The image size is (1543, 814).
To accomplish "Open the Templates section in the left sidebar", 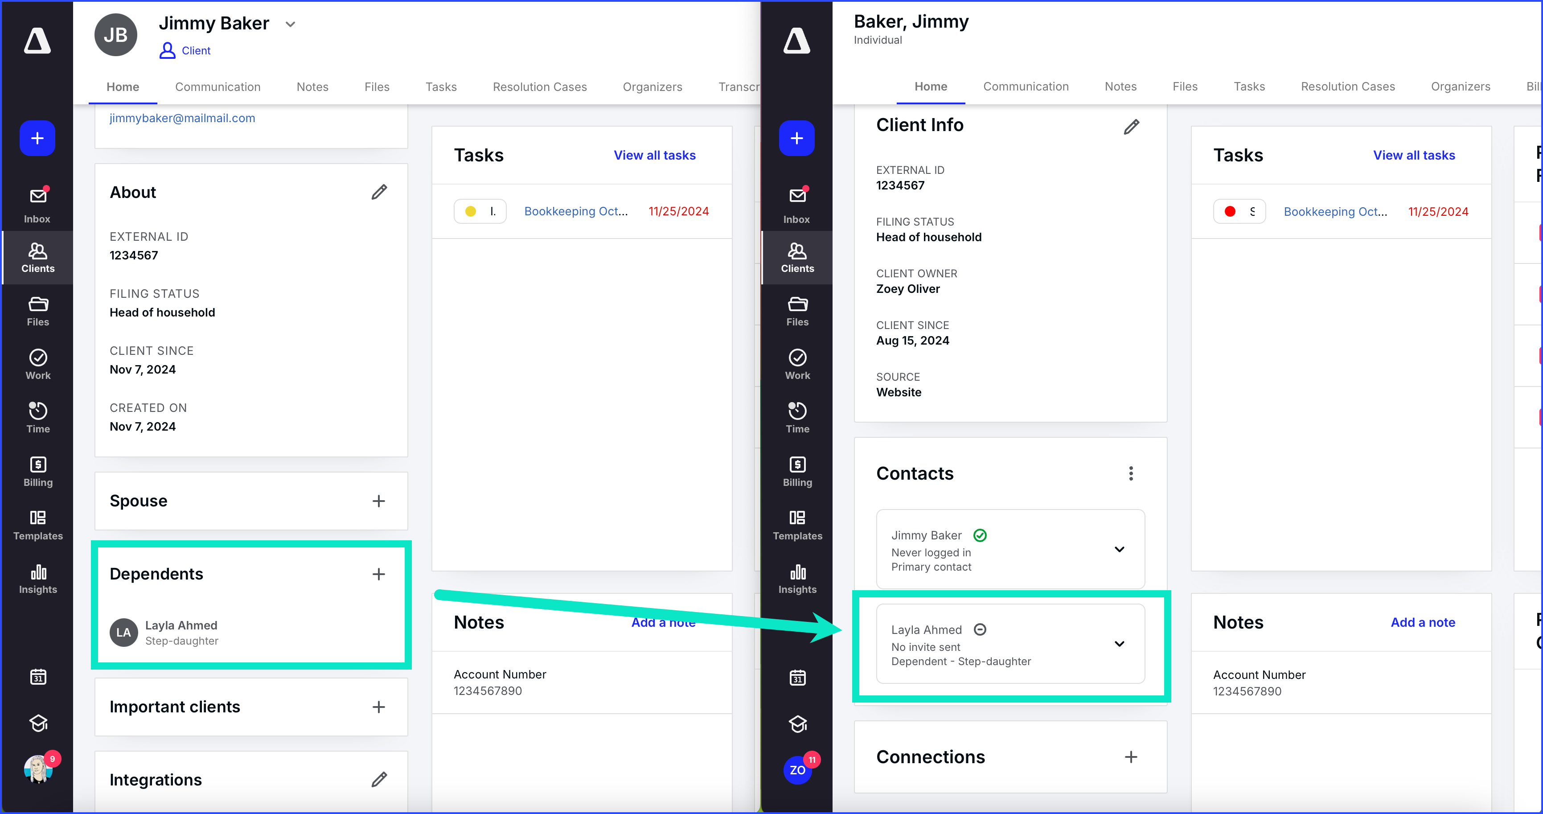I will tap(37, 525).
